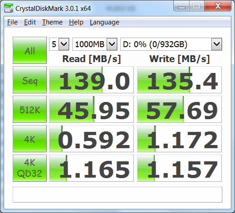Screen dimensions: 235x213
Task: Click the empty comment field at bottom
Action: click(x=117, y=194)
